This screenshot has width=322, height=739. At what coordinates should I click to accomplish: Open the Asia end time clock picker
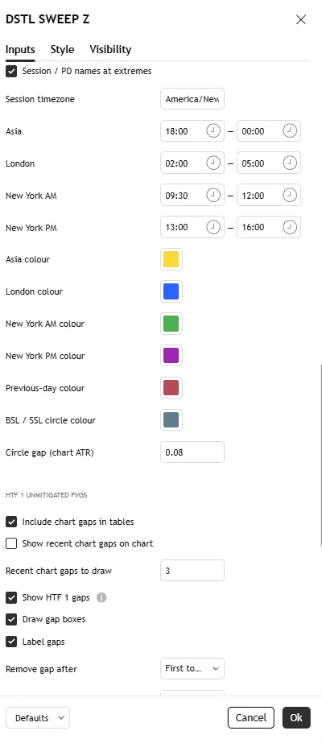[290, 131]
